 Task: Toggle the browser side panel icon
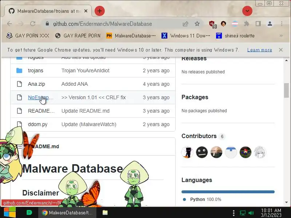coord(258,24)
